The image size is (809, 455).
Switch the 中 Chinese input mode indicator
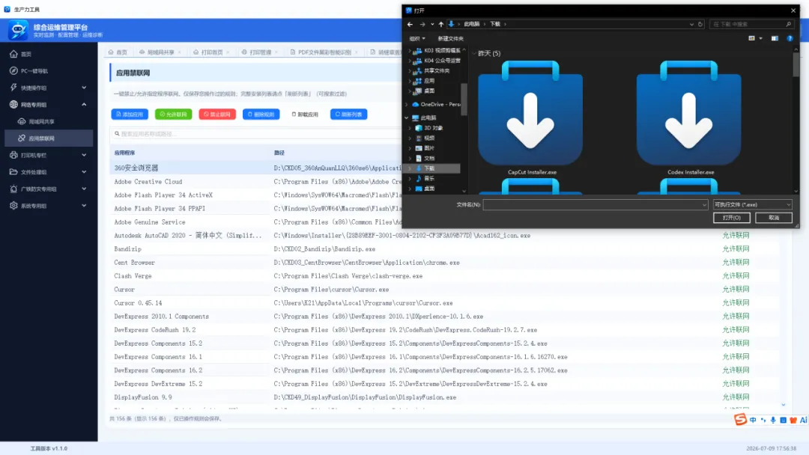point(753,420)
